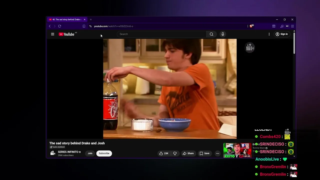Open more actions ellipsis below video
Screen dimensions: 320x180
217,153
